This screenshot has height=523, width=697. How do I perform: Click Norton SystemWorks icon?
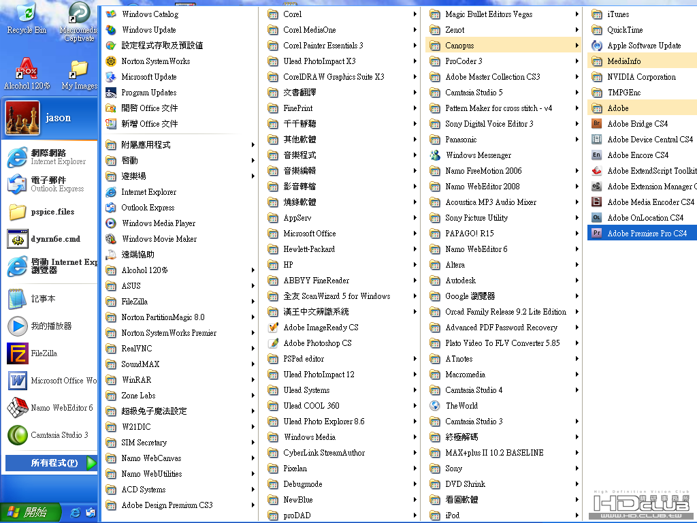tap(111, 61)
